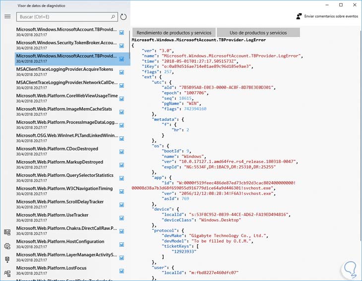
Task: Open chart icon for UseTracker event
Action: click(x=121, y=218)
